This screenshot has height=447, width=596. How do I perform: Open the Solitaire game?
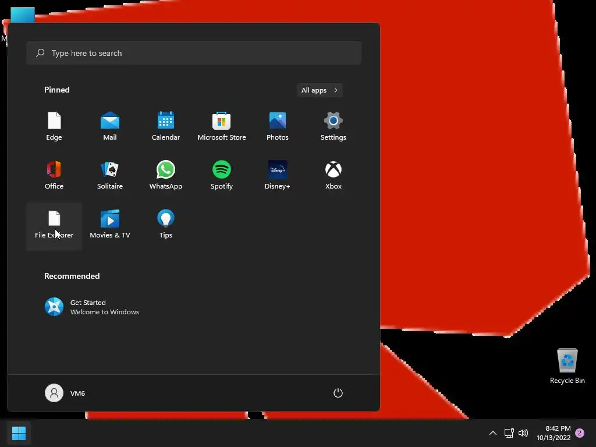[x=110, y=176]
